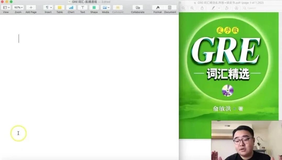Click the PDF title in Preview window
This screenshot has width=282, height=160.
point(231,3)
